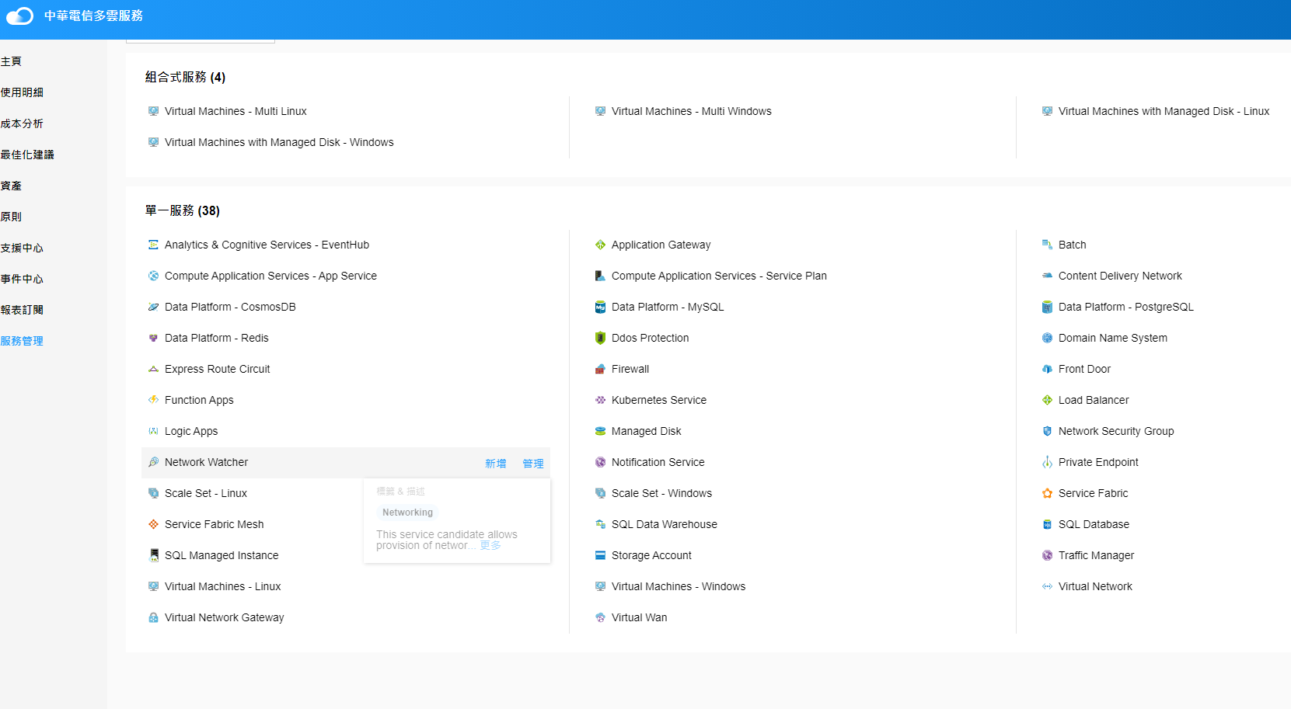Select Private Endpoint service
Viewport: 1291px width, 709px height.
tap(1098, 462)
